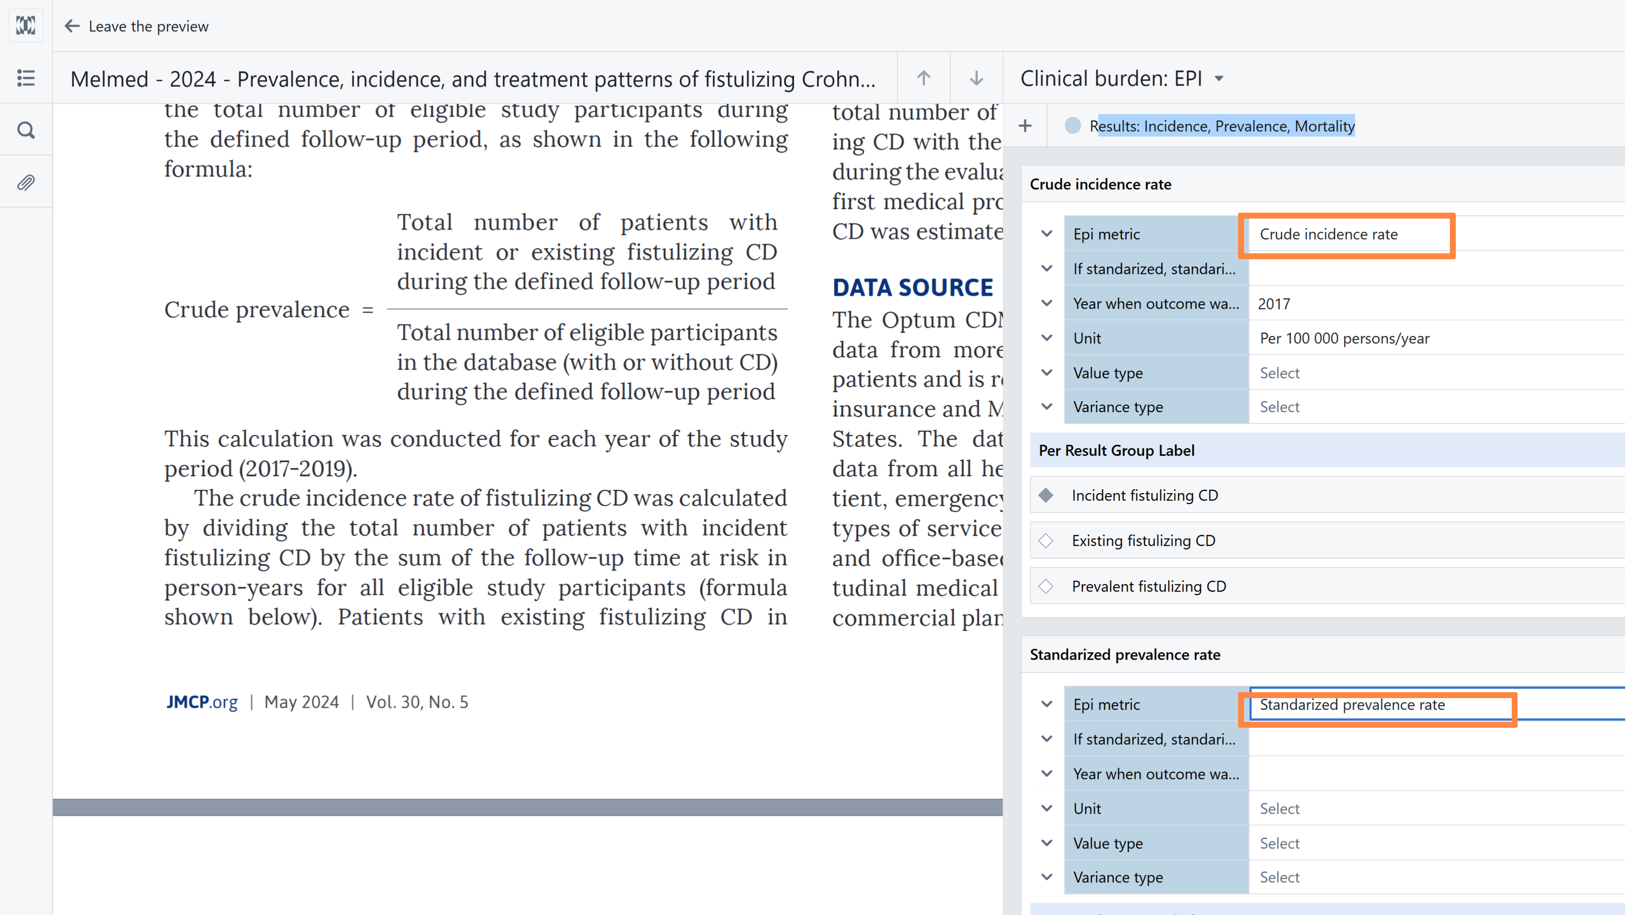Expand Variance type row in Standarized prevalence rate
1626x915 pixels.
(1047, 877)
